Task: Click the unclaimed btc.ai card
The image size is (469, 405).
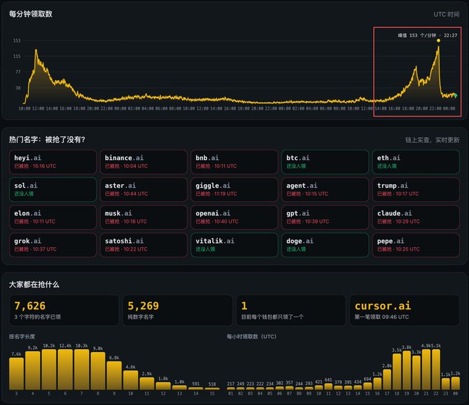Action: (x=325, y=162)
